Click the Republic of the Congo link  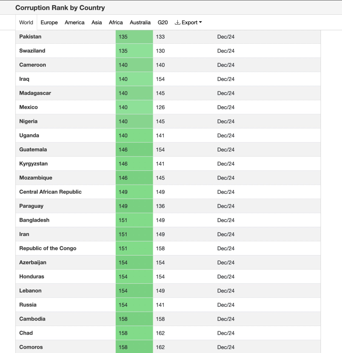[x=48, y=248]
